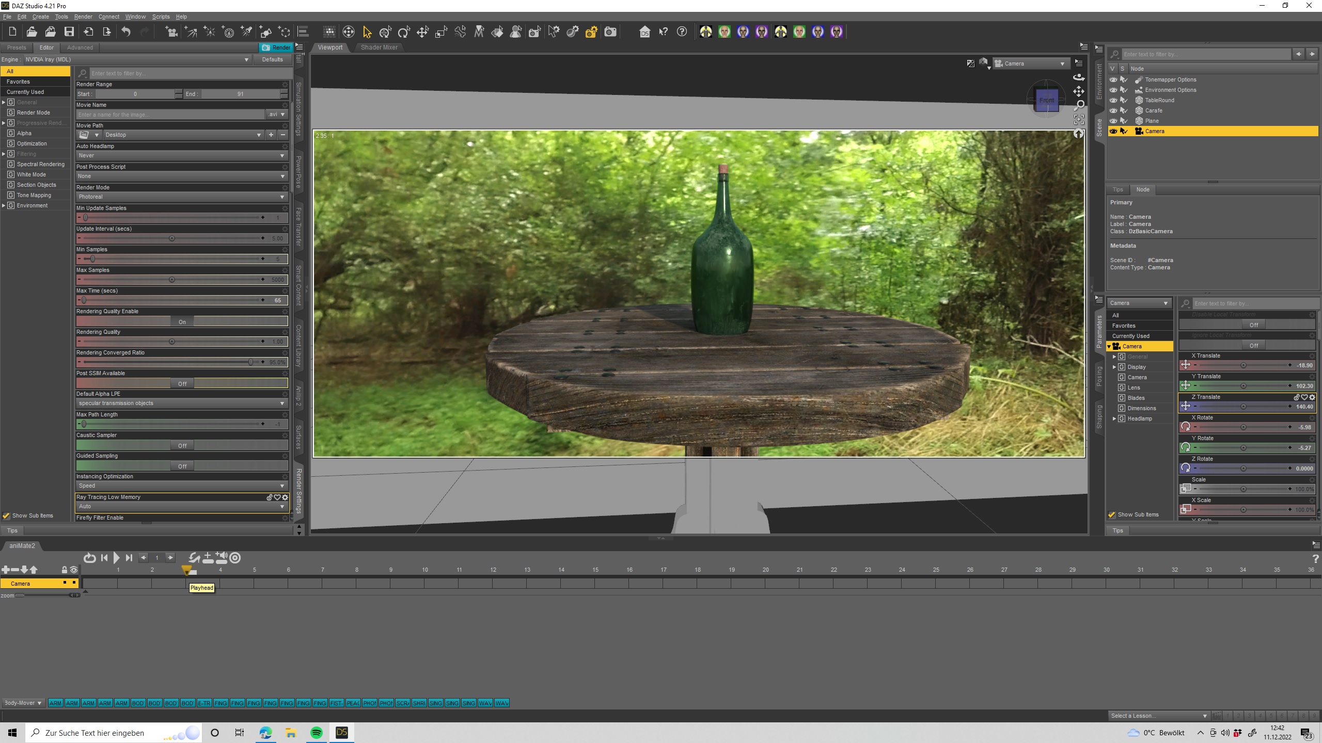The width and height of the screenshot is (1322, 743).
Task: Hide the Carafe node with eye icon
Action: (1113, 110)
